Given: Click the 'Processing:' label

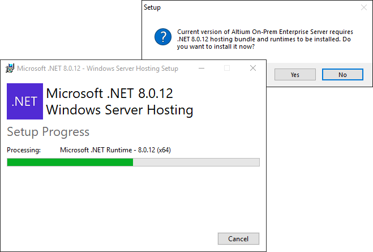Looking at the screenshot, I should [x=24, y=150].
